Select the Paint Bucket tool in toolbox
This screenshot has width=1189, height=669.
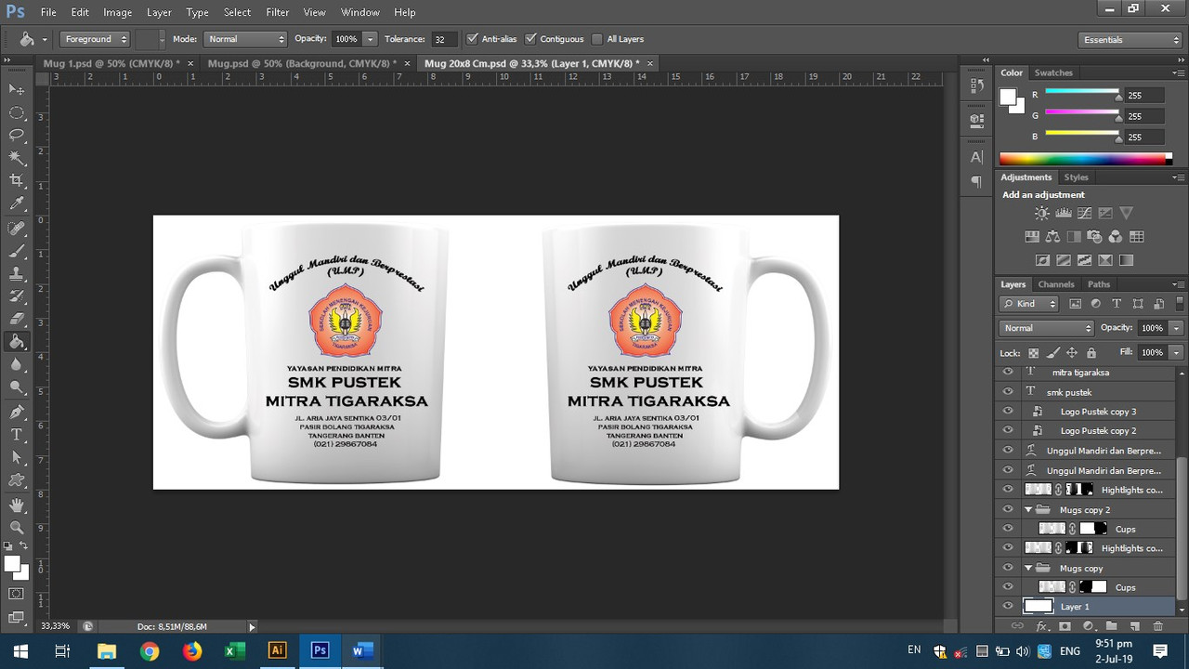tap(17, 342)
